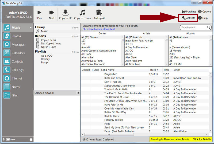Image resolution: width=214 pixels, height=144 pixels.
Task: Open the Not in iTunes report
Action: (x=49, y=47)
